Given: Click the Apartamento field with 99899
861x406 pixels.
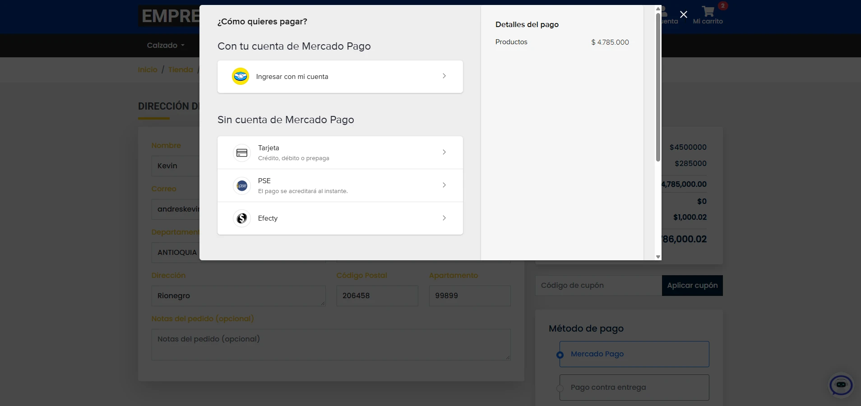Looking at the screenshot, I should pos(470,296).
